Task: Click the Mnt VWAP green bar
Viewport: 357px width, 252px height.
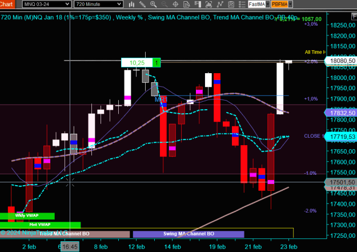Action: coord(40,225)
